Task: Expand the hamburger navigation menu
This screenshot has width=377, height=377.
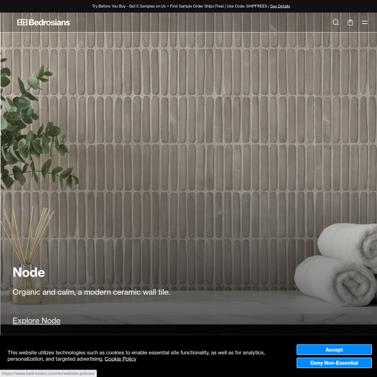Action: pos(365,22)
